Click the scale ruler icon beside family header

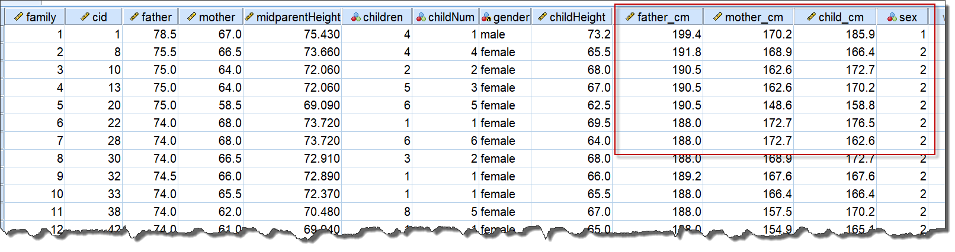pos(18,17)
